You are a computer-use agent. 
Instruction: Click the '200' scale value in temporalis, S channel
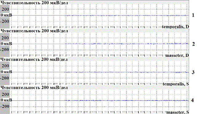pos(6,66)
